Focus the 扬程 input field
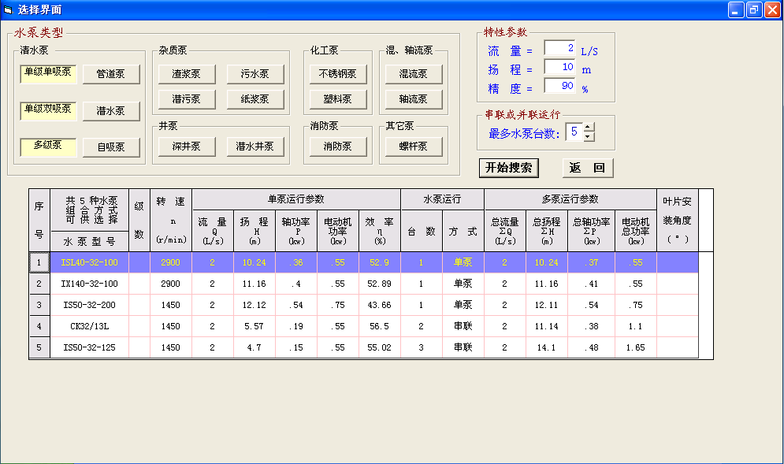This screenshot has height=464, width=784. click(559, 67)
